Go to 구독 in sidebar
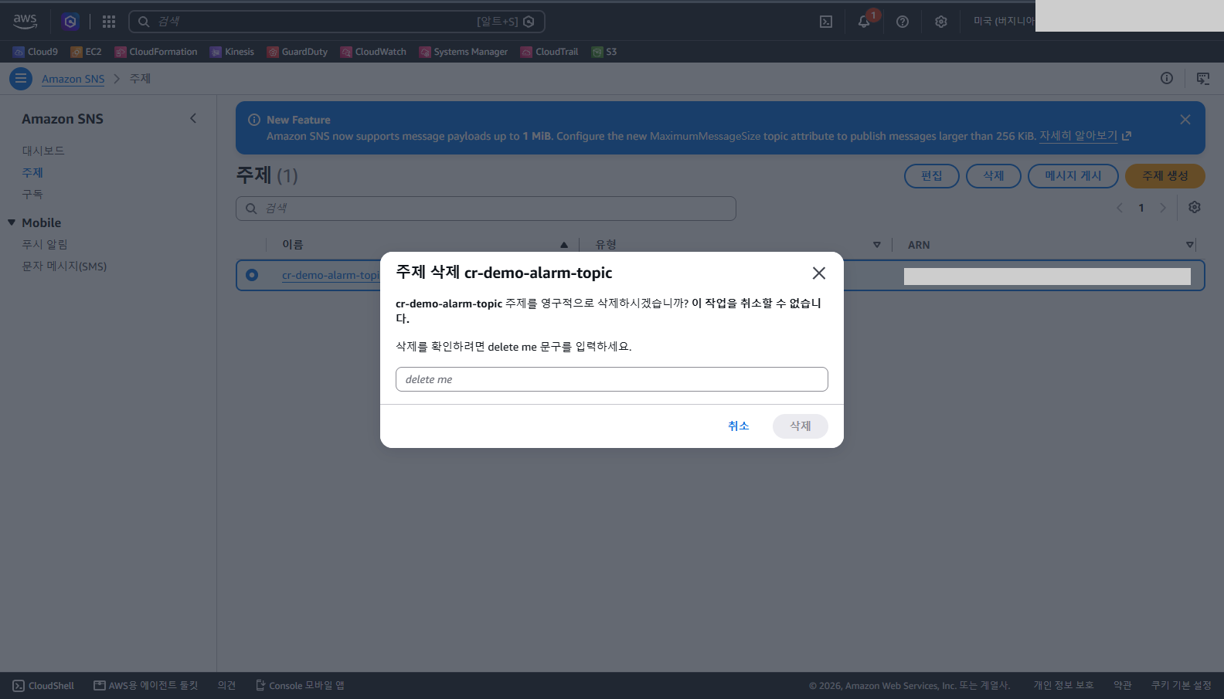1224x699 pixels. 32,194
